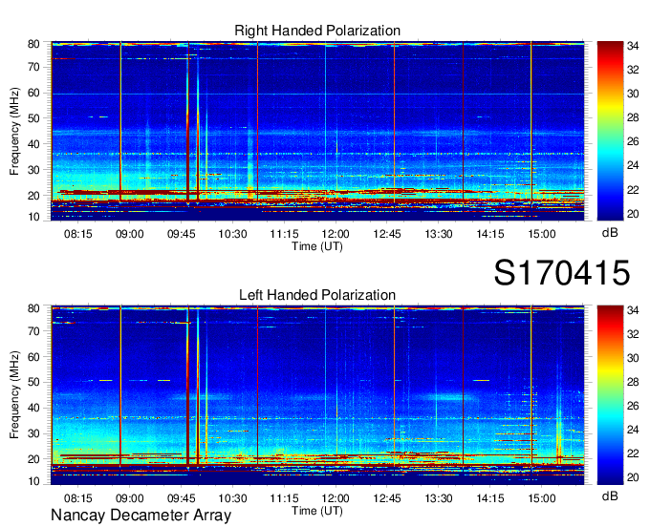Click 22 dB value on Right Handed color bar

[633, 190]
